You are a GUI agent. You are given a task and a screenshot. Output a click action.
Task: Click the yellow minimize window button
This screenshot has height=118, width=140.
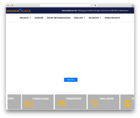[10, 5]
